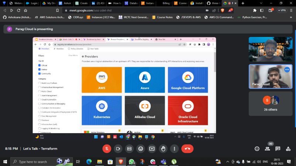Switch to the Database tab
The image size is (296, 166).
pos(131,3)
